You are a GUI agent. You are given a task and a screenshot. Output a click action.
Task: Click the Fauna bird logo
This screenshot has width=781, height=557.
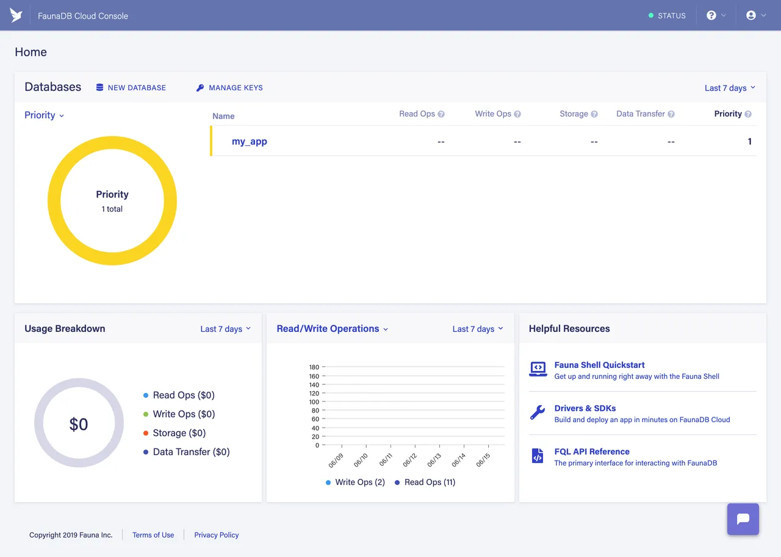[x=16, y=15]
